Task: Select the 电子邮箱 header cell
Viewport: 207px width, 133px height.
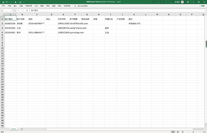Action: (x=75, y=18)
